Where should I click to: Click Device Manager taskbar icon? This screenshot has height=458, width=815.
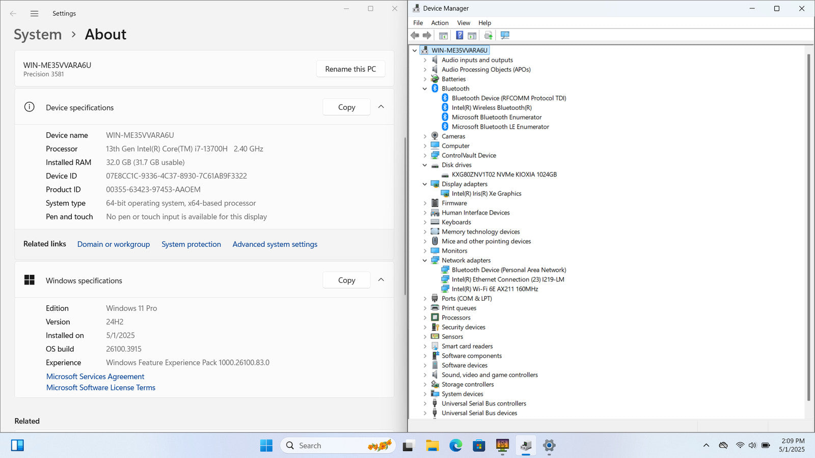point(526,446)
